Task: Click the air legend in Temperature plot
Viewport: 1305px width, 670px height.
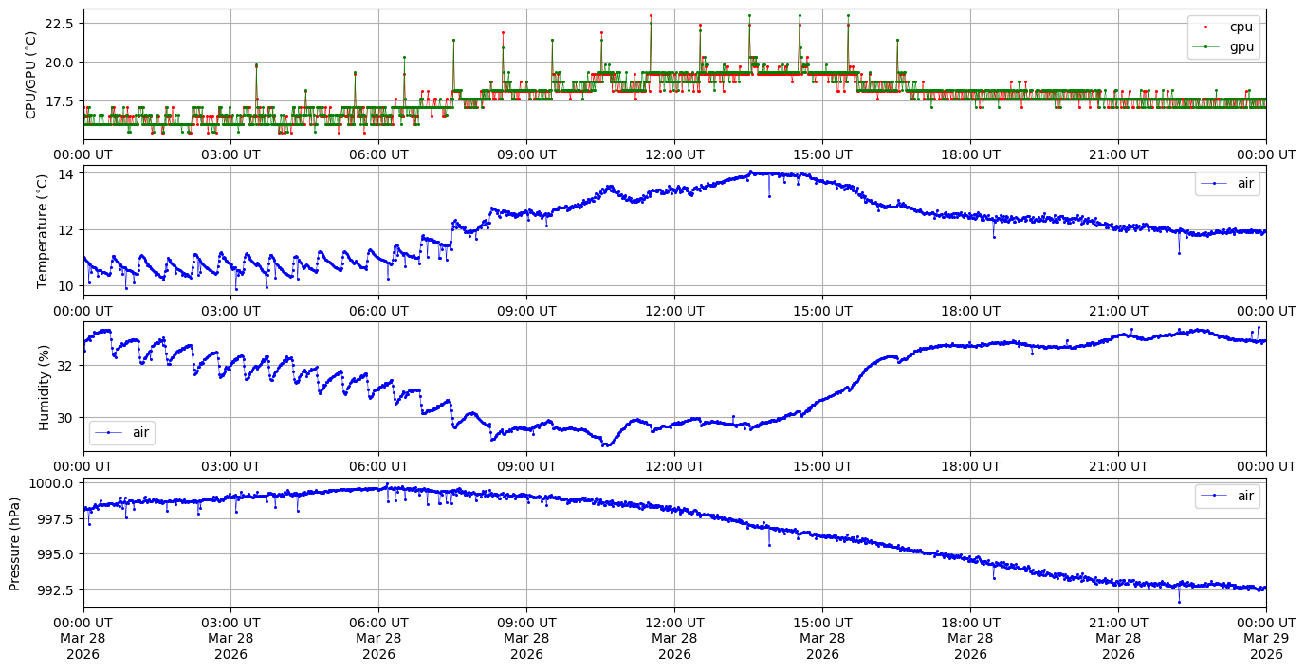Action: point(1227,184)
